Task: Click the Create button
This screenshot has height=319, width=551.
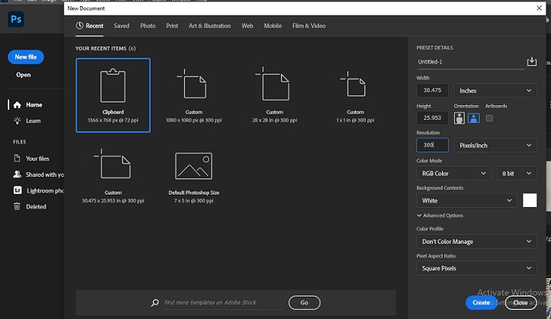Action: coord(481,303)
